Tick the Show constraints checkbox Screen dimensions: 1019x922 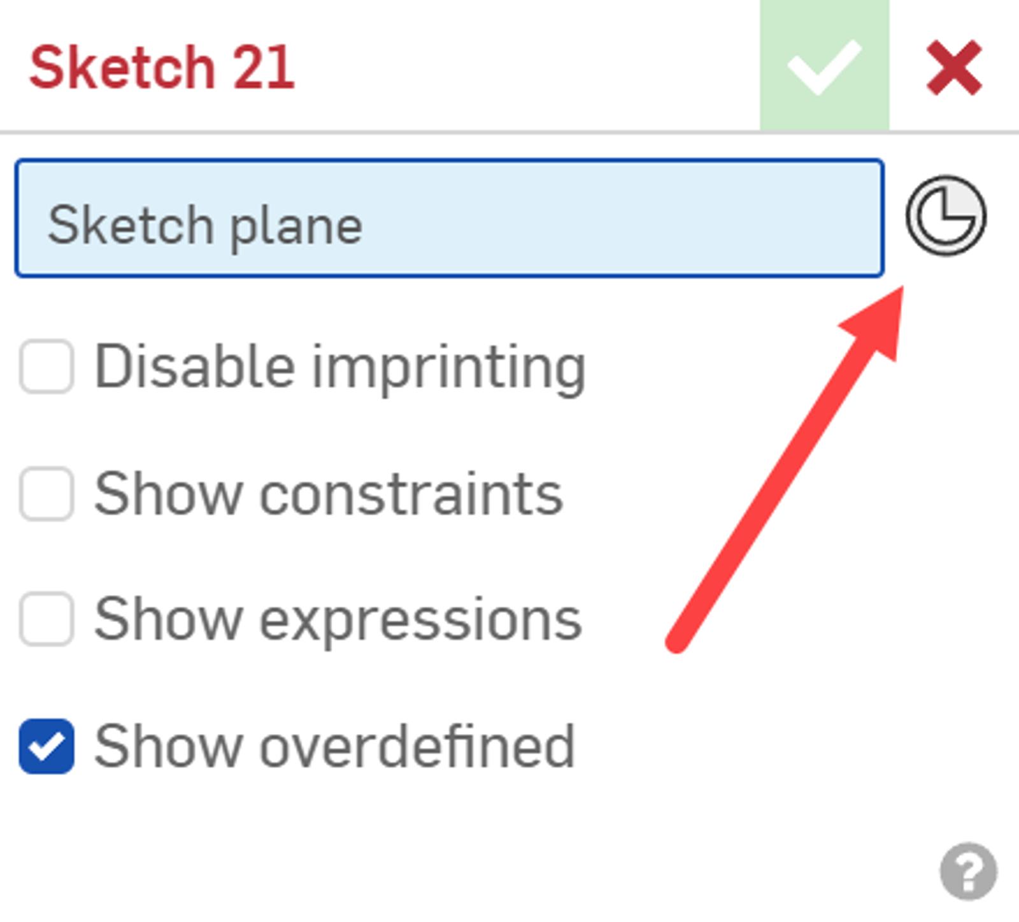pyautogui.click(x=46, y=494)
